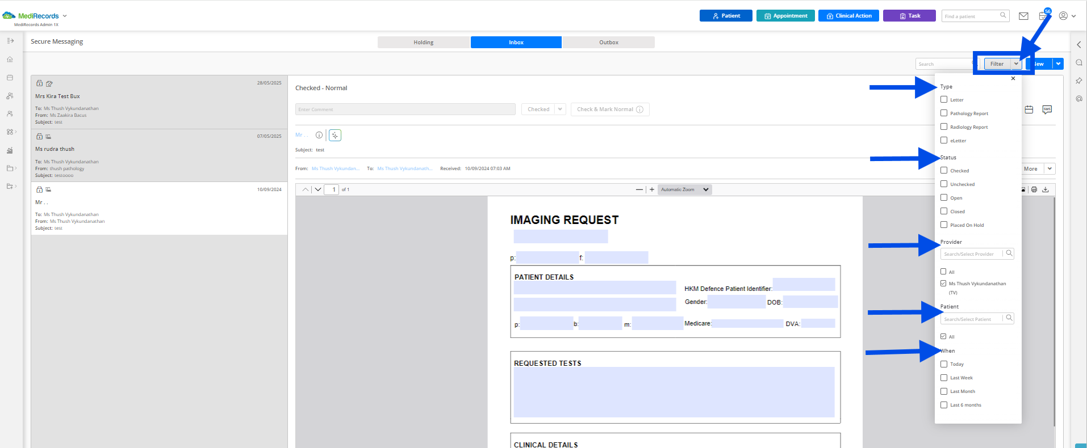Viewport: 1087px width, 448px height.
Task: Tick the Today checkbox under When
Action: point(944,364)
